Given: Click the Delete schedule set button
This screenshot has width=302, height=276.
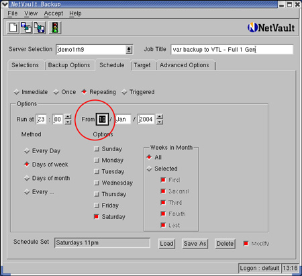Looking at the screenshot, I should click(225, 244).
